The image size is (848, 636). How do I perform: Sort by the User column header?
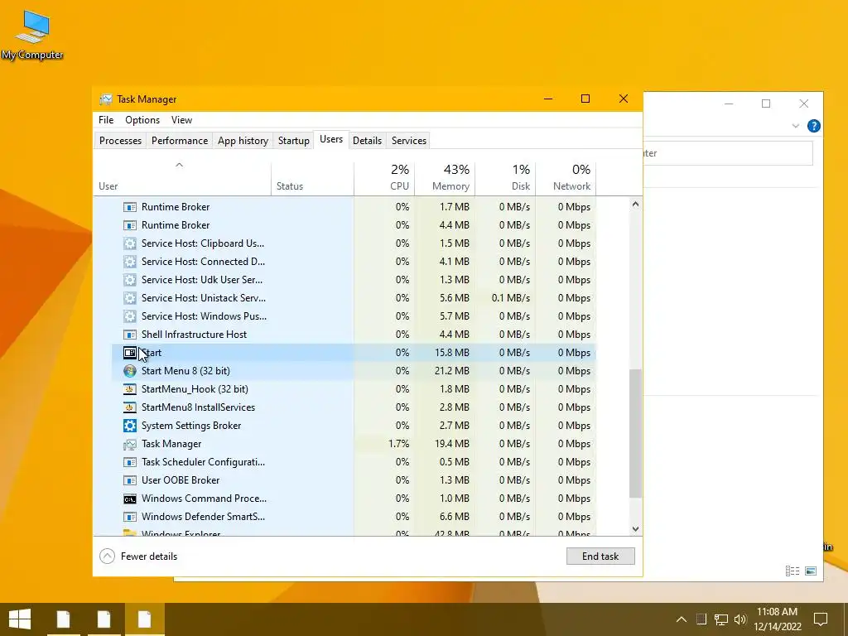point(182,179)
